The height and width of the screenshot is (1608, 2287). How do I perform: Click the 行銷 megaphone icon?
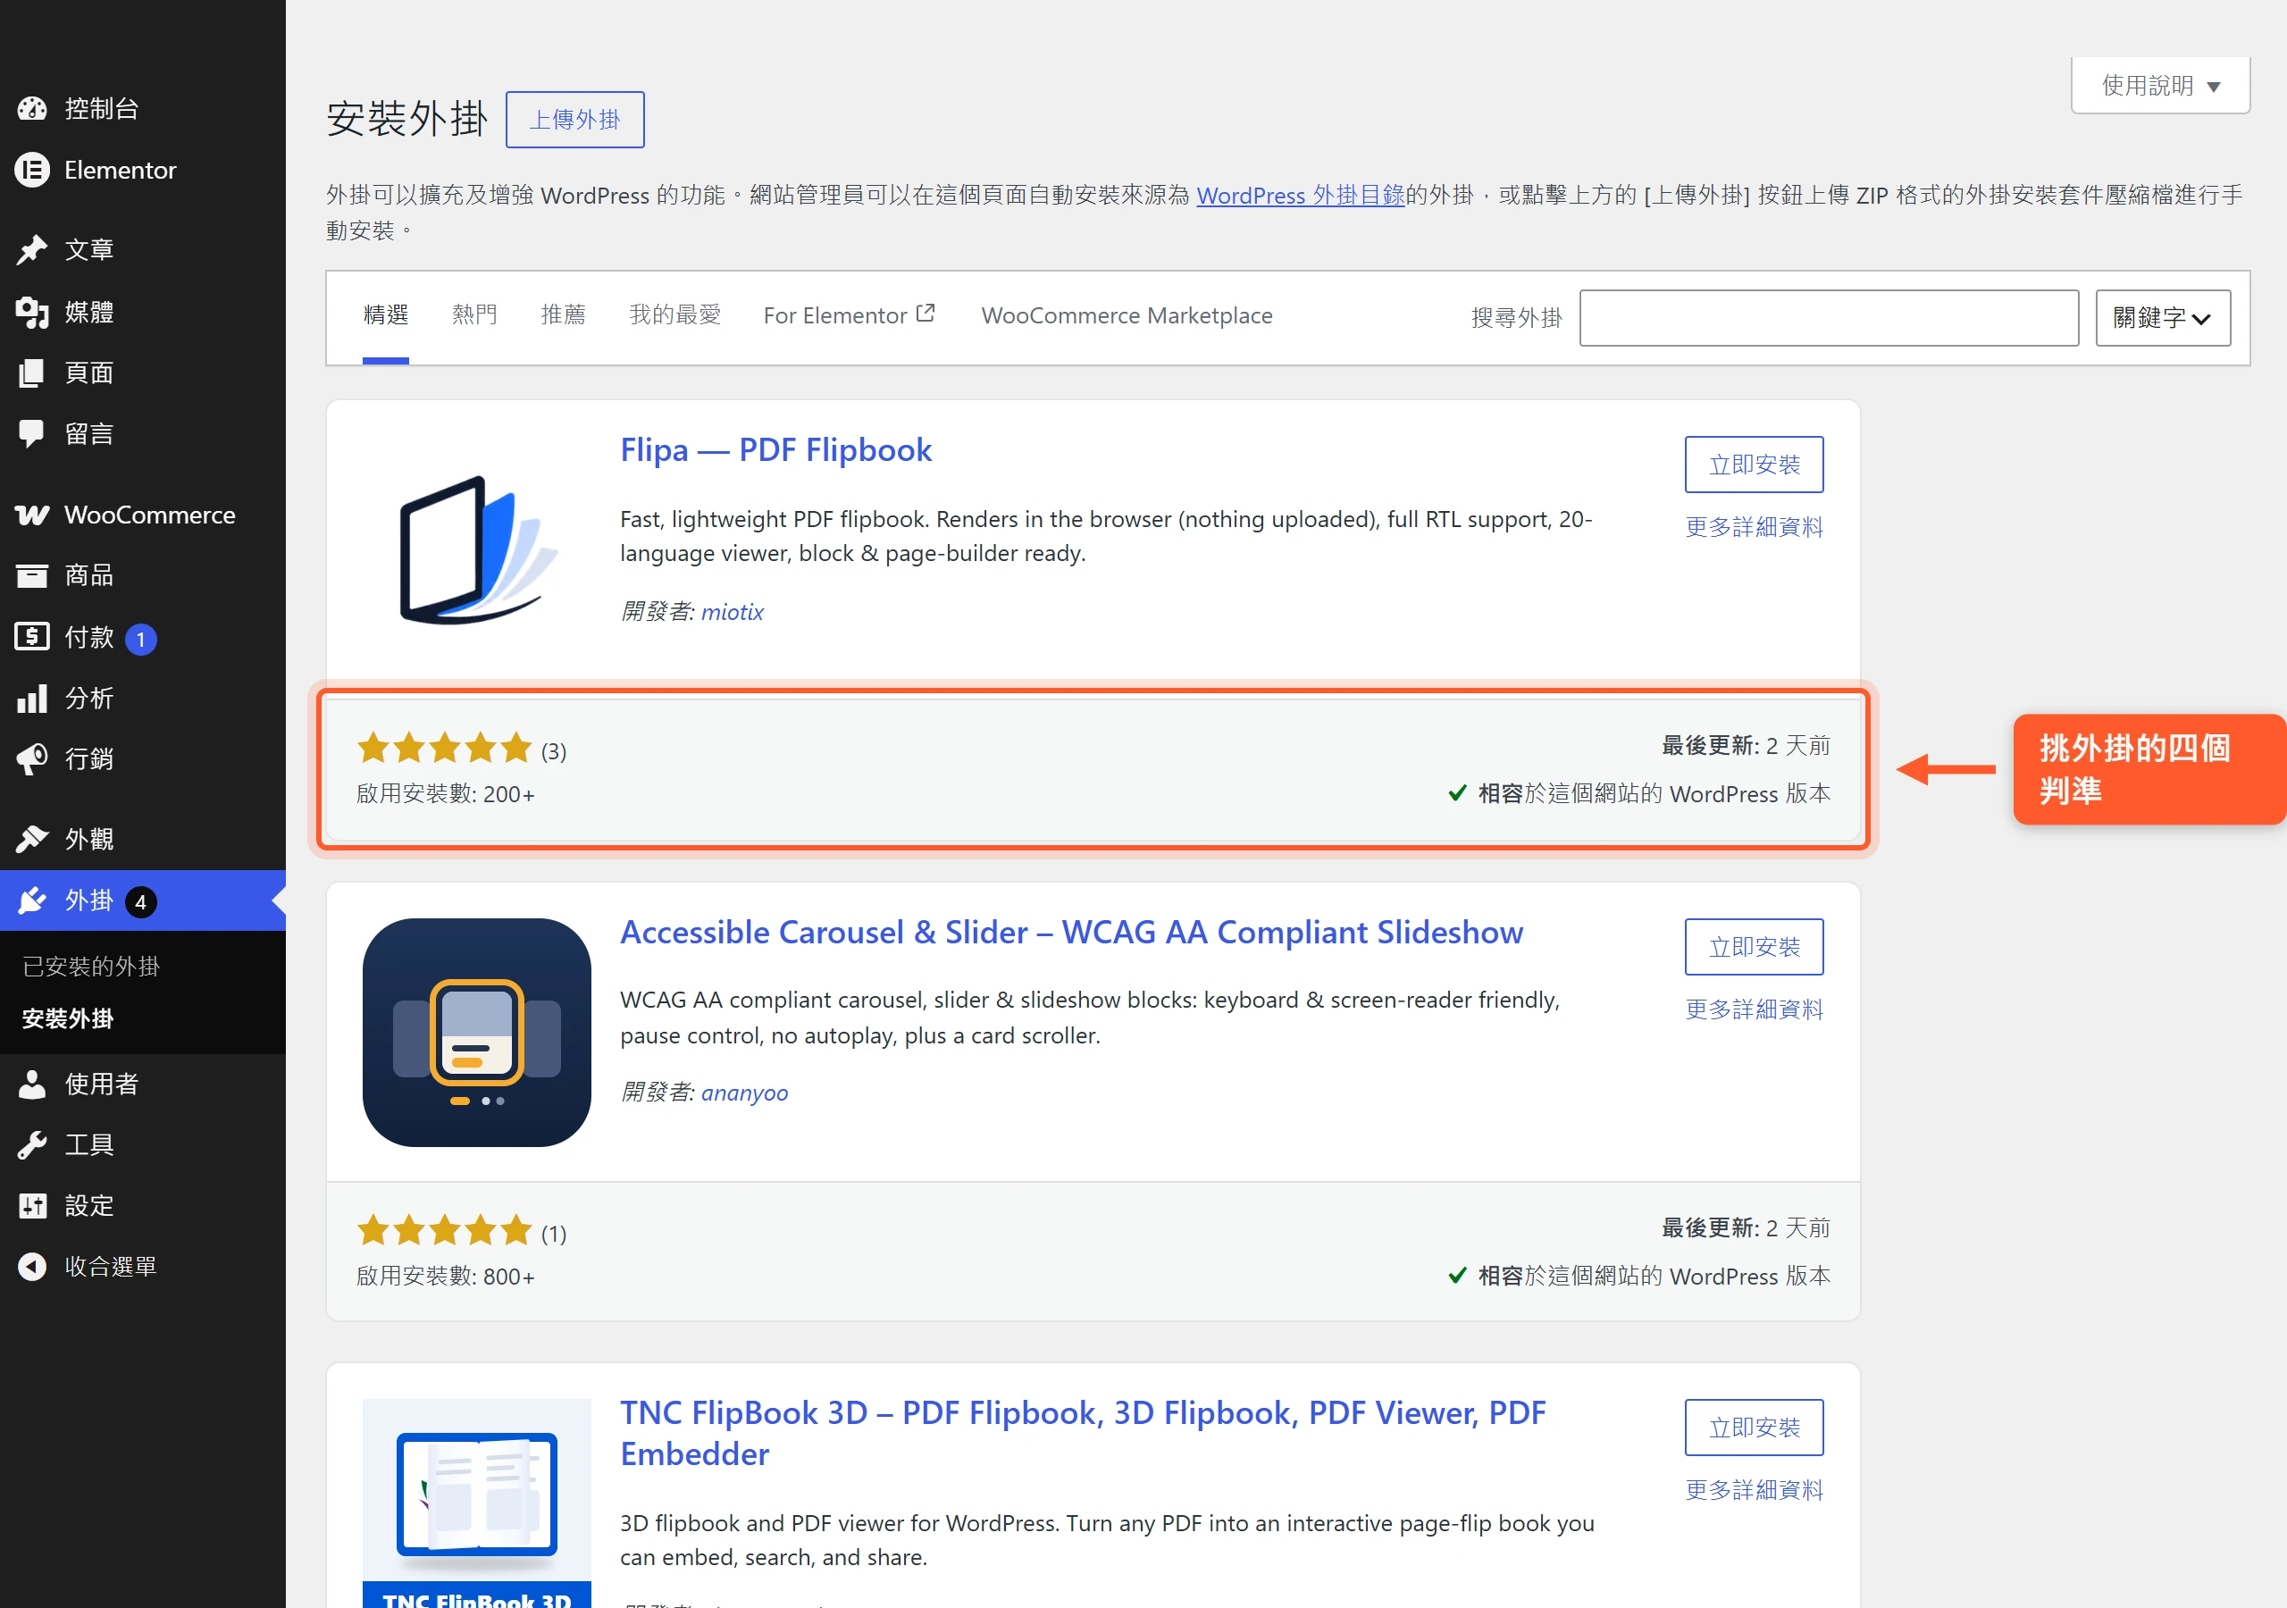click(32, 758)
